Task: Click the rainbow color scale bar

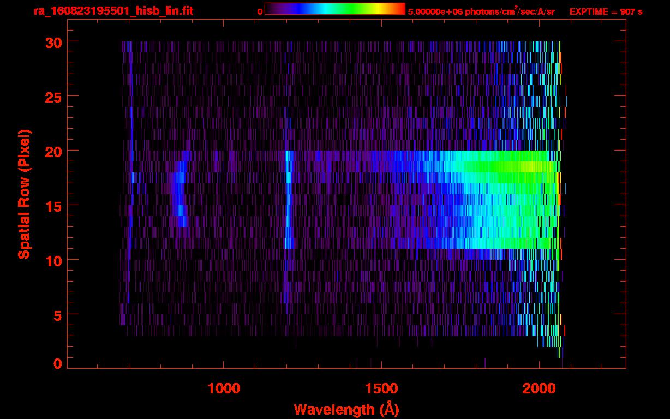Action: (335, 9)
